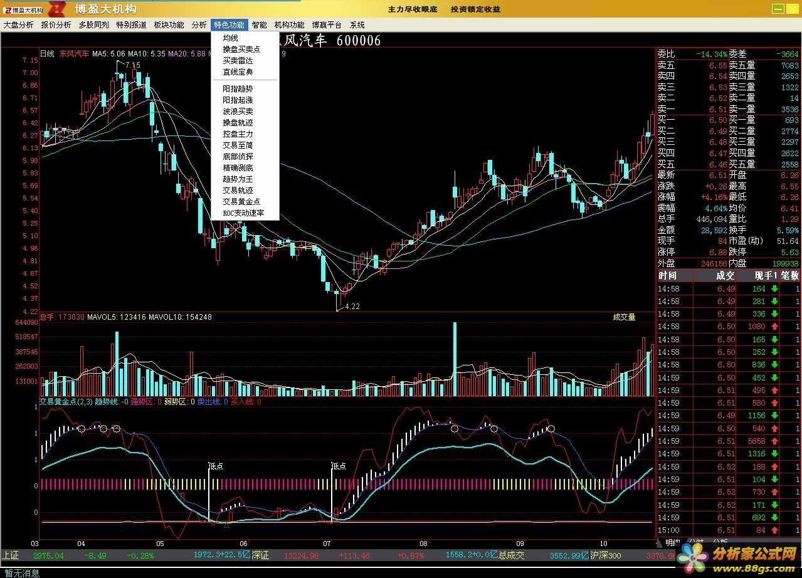
Task: Pick the 阳指起涨 indicator entry
Action: pyautogui.click(x=245, y=100)
